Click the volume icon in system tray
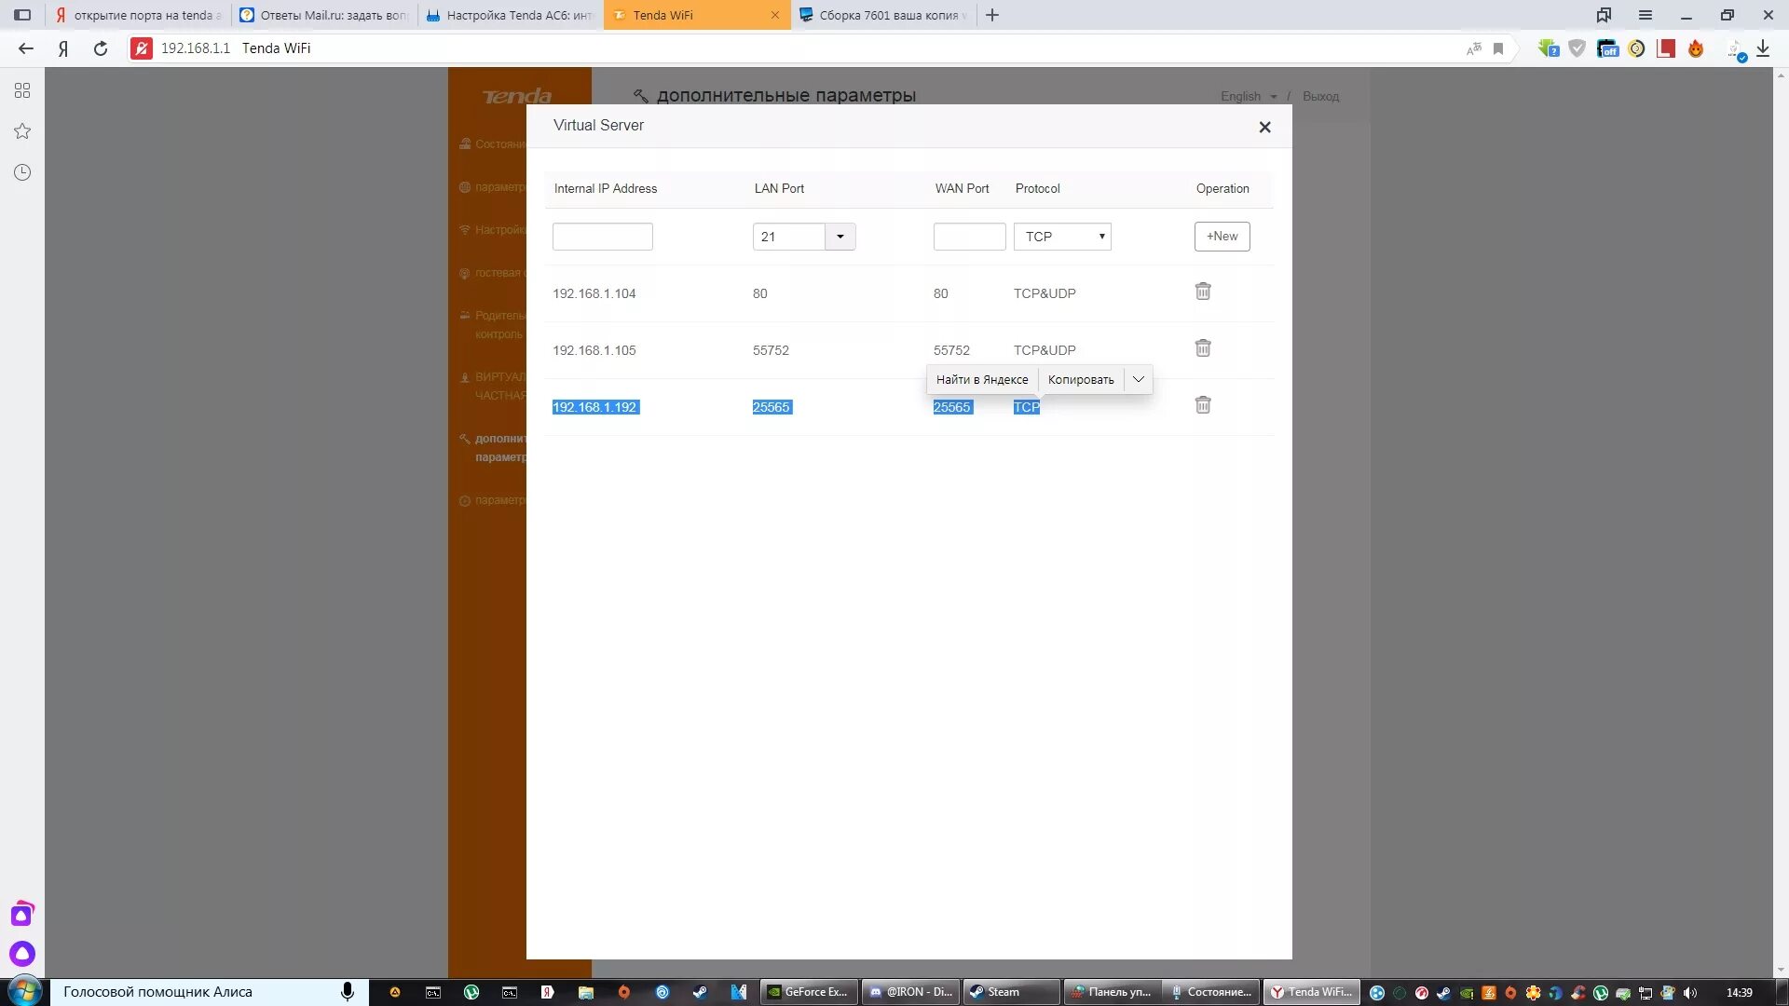The width and height of the screenshot is (1789, 1006). [x=1690, y=993]
